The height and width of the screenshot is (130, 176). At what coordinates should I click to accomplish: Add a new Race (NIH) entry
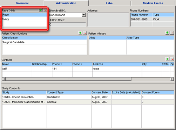click(40, 10)
